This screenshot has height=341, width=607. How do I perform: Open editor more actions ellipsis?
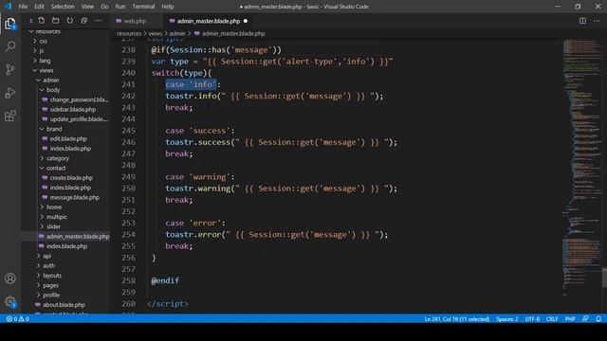point(597,21)
